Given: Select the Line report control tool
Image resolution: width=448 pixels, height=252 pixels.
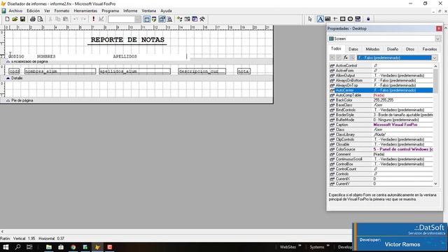Looking at the screenshot, I should pos(335,19).
